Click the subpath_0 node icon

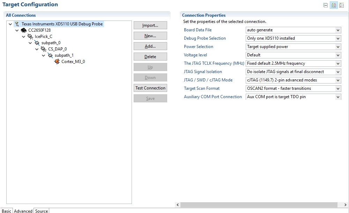click(37, 43)
